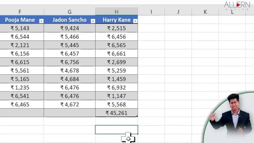This screenshot has height=143, width=254.
Task: Select cell with ₹ 6,615
Action: click(22, 62)
